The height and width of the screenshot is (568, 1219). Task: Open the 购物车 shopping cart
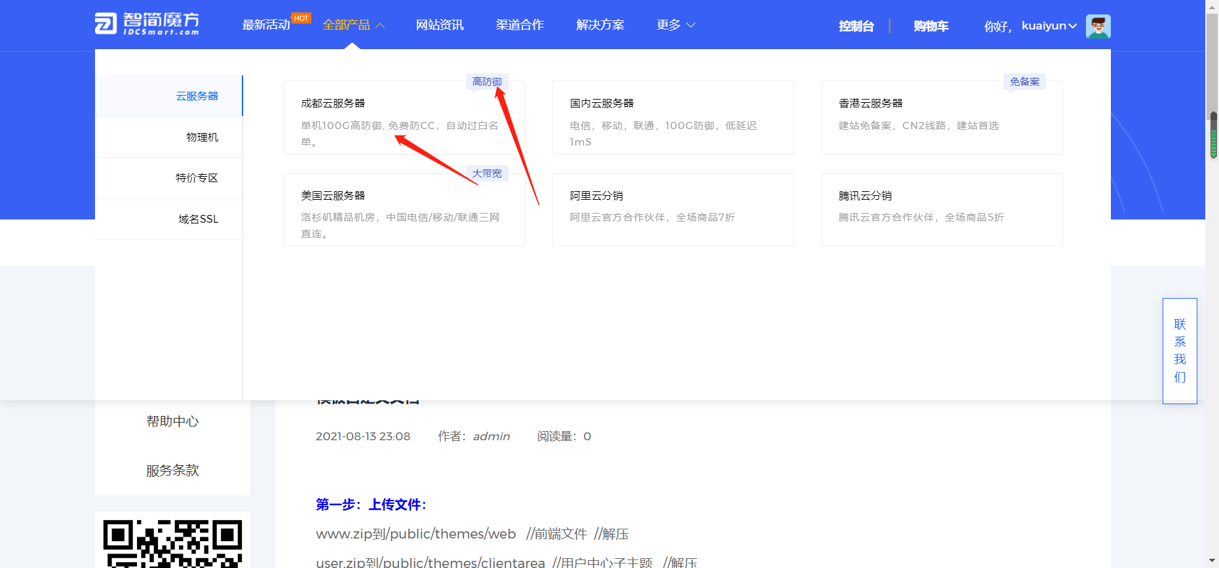pos(931,26)
